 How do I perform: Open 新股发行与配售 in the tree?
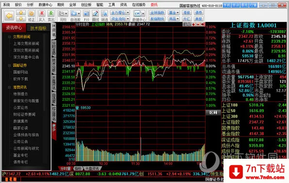(26, 101)
